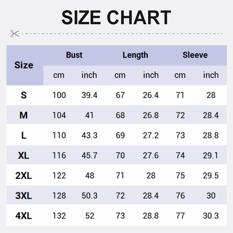Click the 29.5 inch sleeve value

(211, 176)
